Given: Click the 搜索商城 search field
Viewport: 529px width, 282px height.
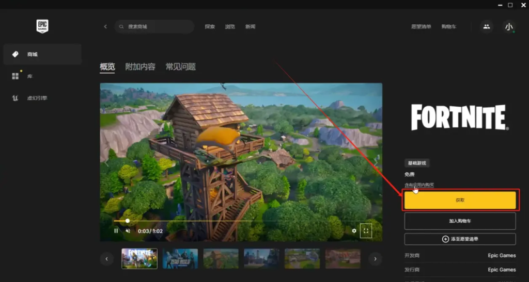Looking at the screenshot, I should pos(154,27).
